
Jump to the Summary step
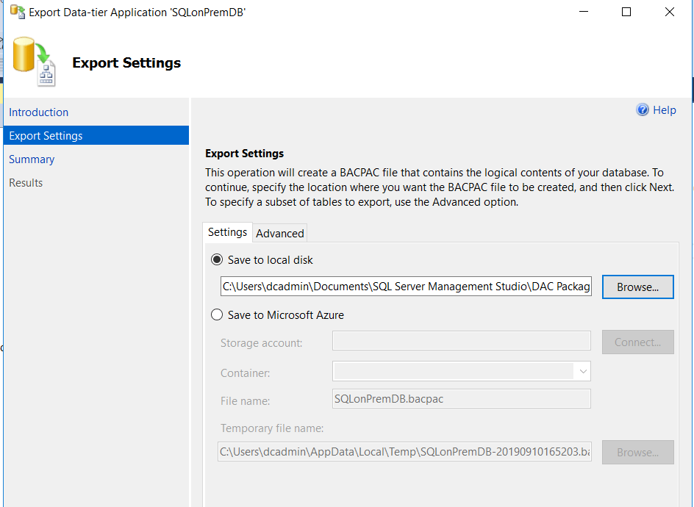pos(32,159)
